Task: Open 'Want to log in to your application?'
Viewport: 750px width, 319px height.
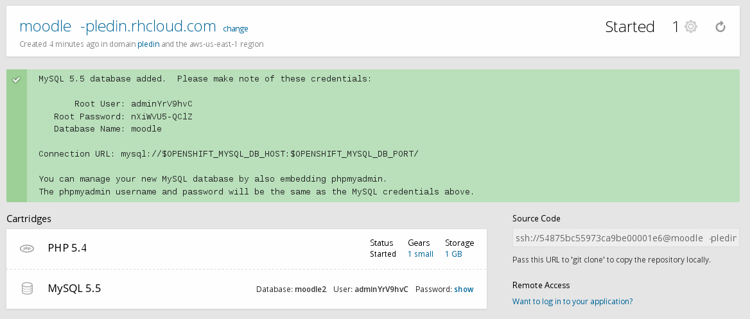Action: tap(572, 301)
